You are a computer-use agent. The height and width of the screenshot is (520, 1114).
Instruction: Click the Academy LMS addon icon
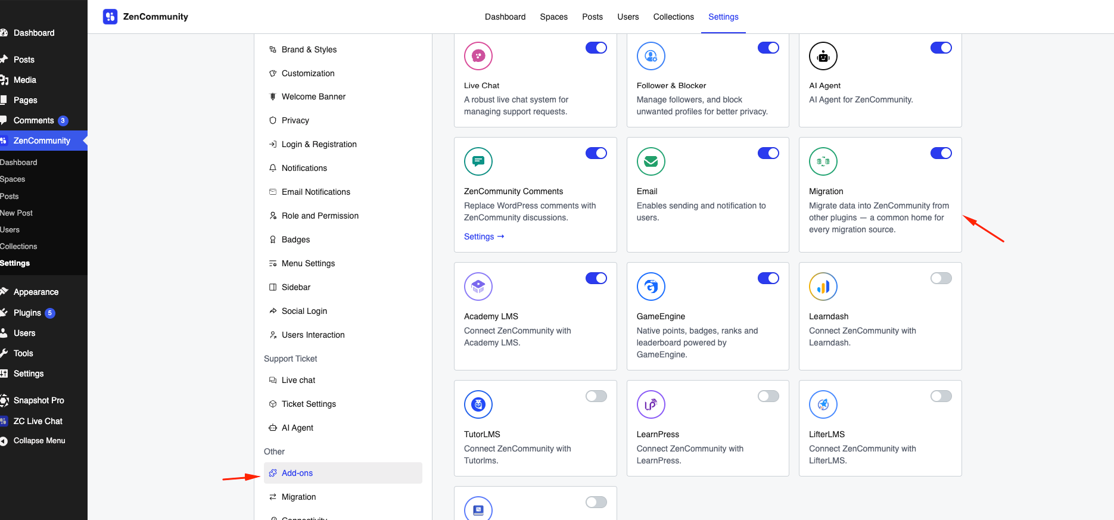(x=478, y=287)
